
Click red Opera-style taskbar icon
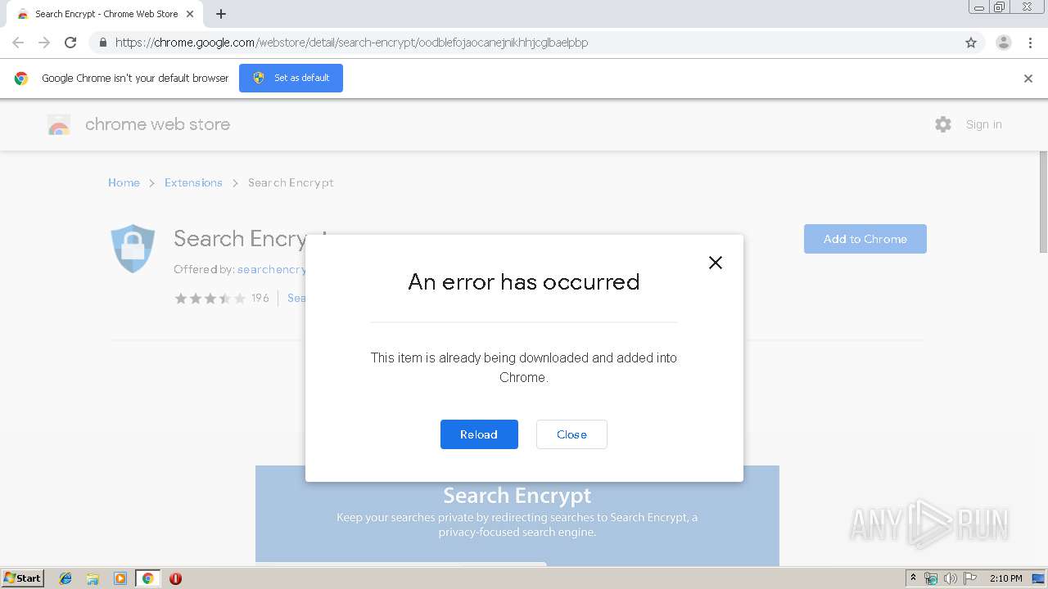pos(175,578)
